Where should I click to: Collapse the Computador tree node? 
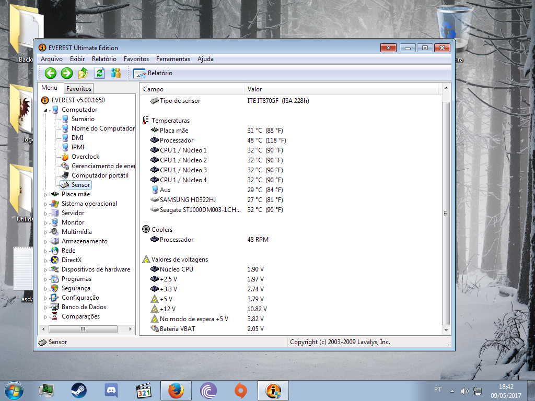(46, 110)
